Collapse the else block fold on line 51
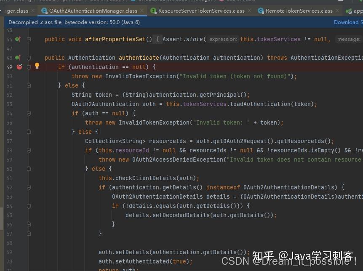Image resolution: width=363 pixels, height=271 pixels. (29, 85)
